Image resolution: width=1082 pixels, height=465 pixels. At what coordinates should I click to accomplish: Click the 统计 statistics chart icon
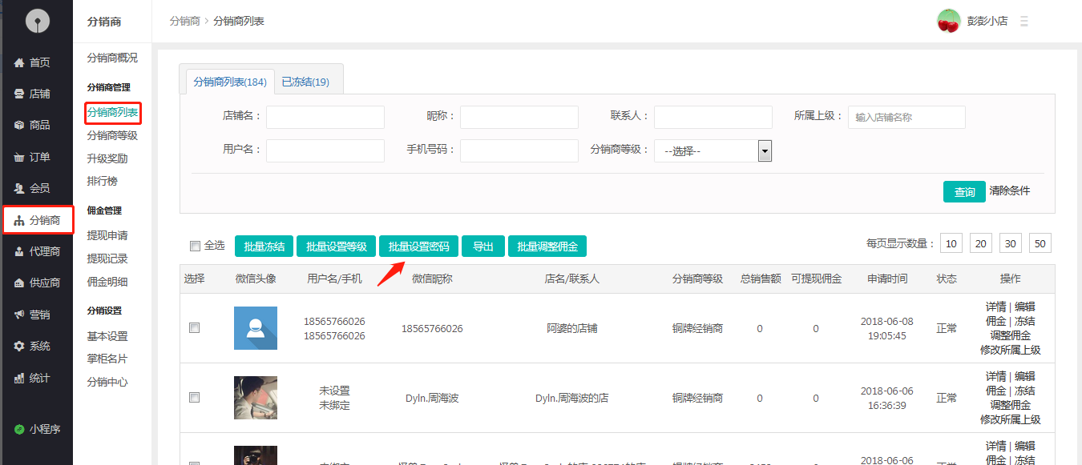19,378
